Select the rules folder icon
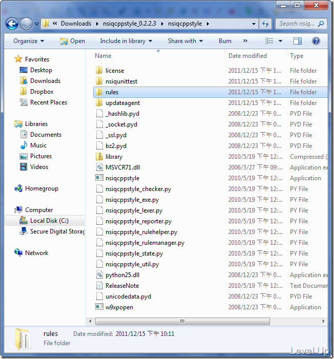The width and height of the screenshot is (334, 359). [x=99, y=92]
